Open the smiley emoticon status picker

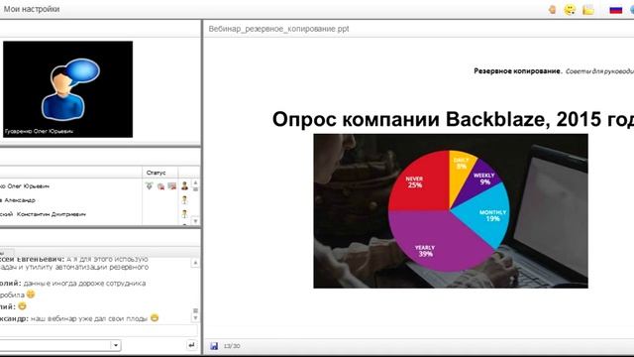570,9
